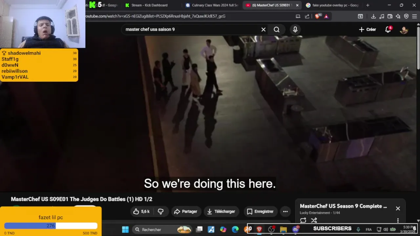This screenshot has width=420, height=236.
Task: Open the Brave Wallet icon
Action: point(390,16)
